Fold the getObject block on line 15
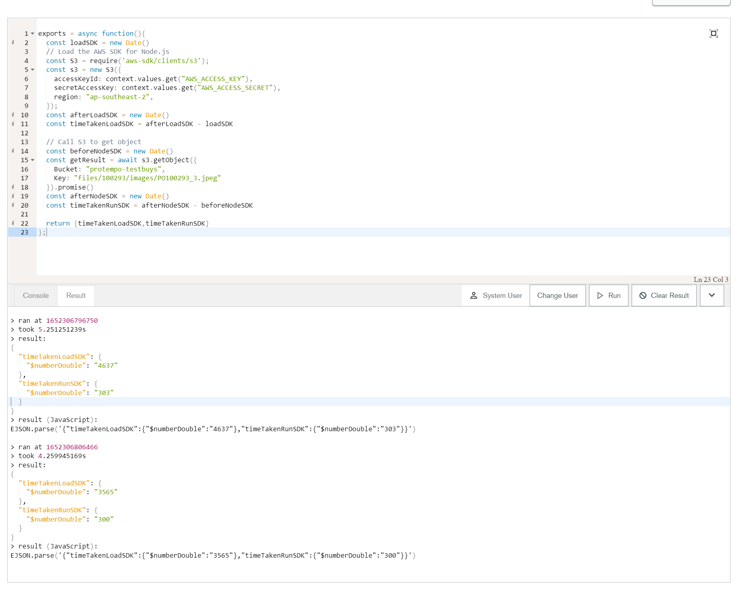Image resolution: width=749 pixels, height=593 pixels. (x=33, y=160)
